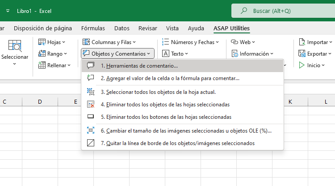Select column D header
The width and height of the screenshot is (335, 186).
(40, 102)
